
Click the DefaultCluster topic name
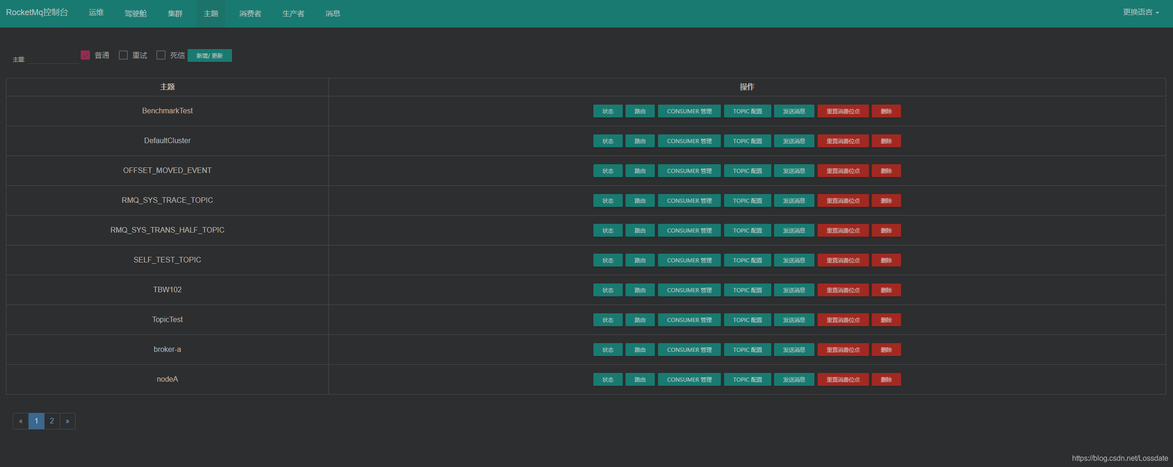[x=167, y=140]
